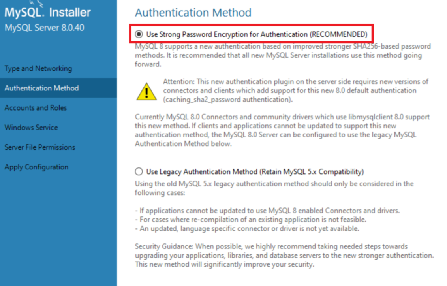Select Server File Permissions step
This screenshot has height=286, width=447.
pos(40,147)
